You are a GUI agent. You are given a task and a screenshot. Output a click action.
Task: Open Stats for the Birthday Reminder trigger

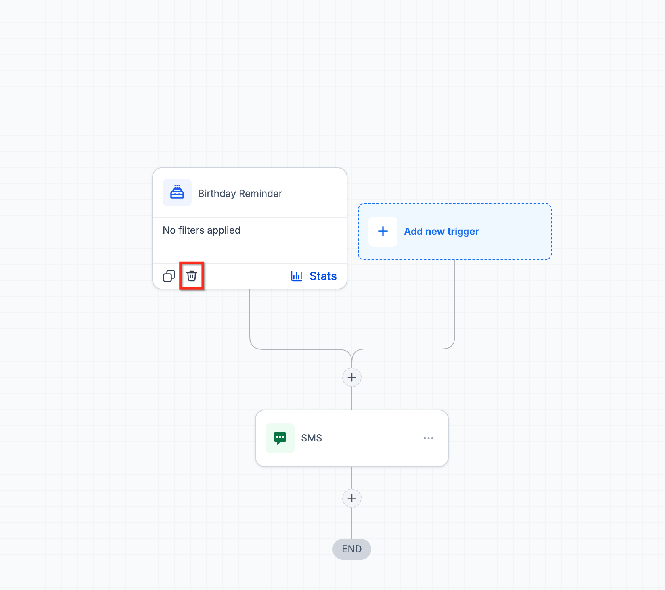point(314,276)
